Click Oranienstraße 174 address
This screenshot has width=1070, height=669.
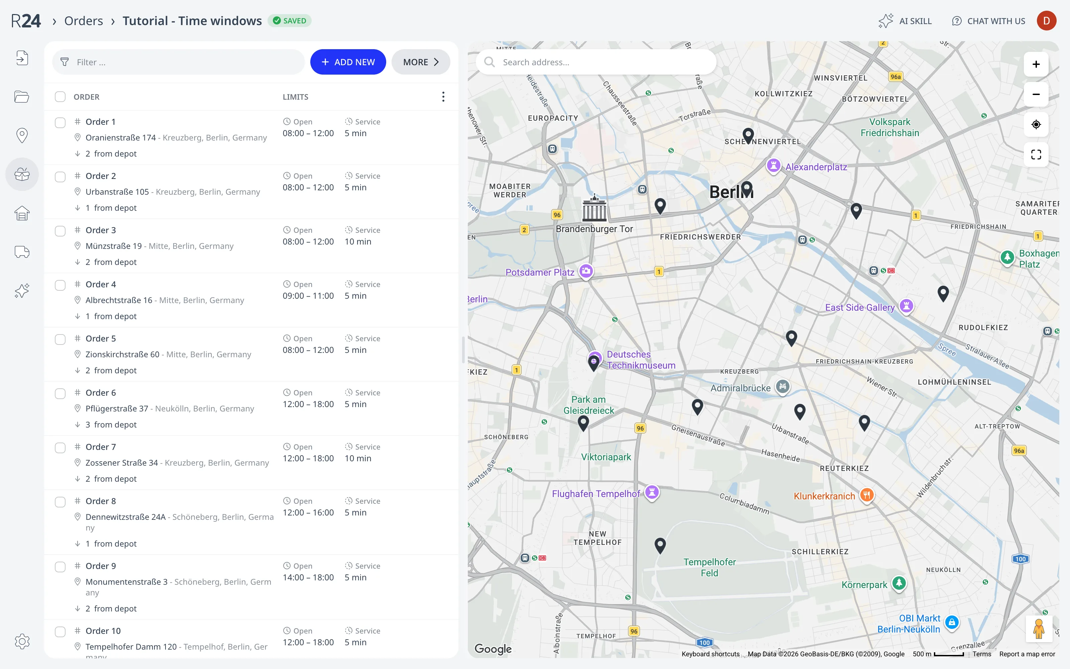point(120,137)
